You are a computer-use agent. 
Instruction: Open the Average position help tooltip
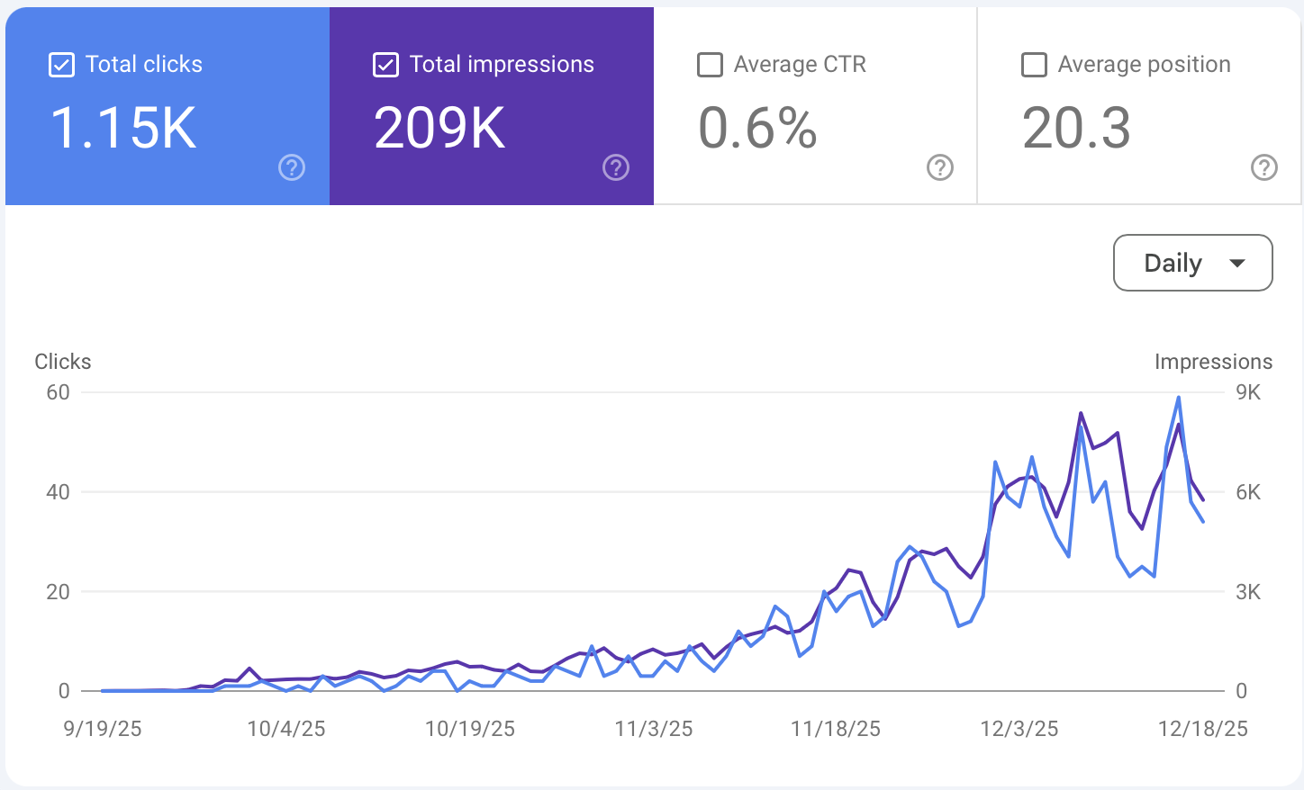pos(1264,167)
